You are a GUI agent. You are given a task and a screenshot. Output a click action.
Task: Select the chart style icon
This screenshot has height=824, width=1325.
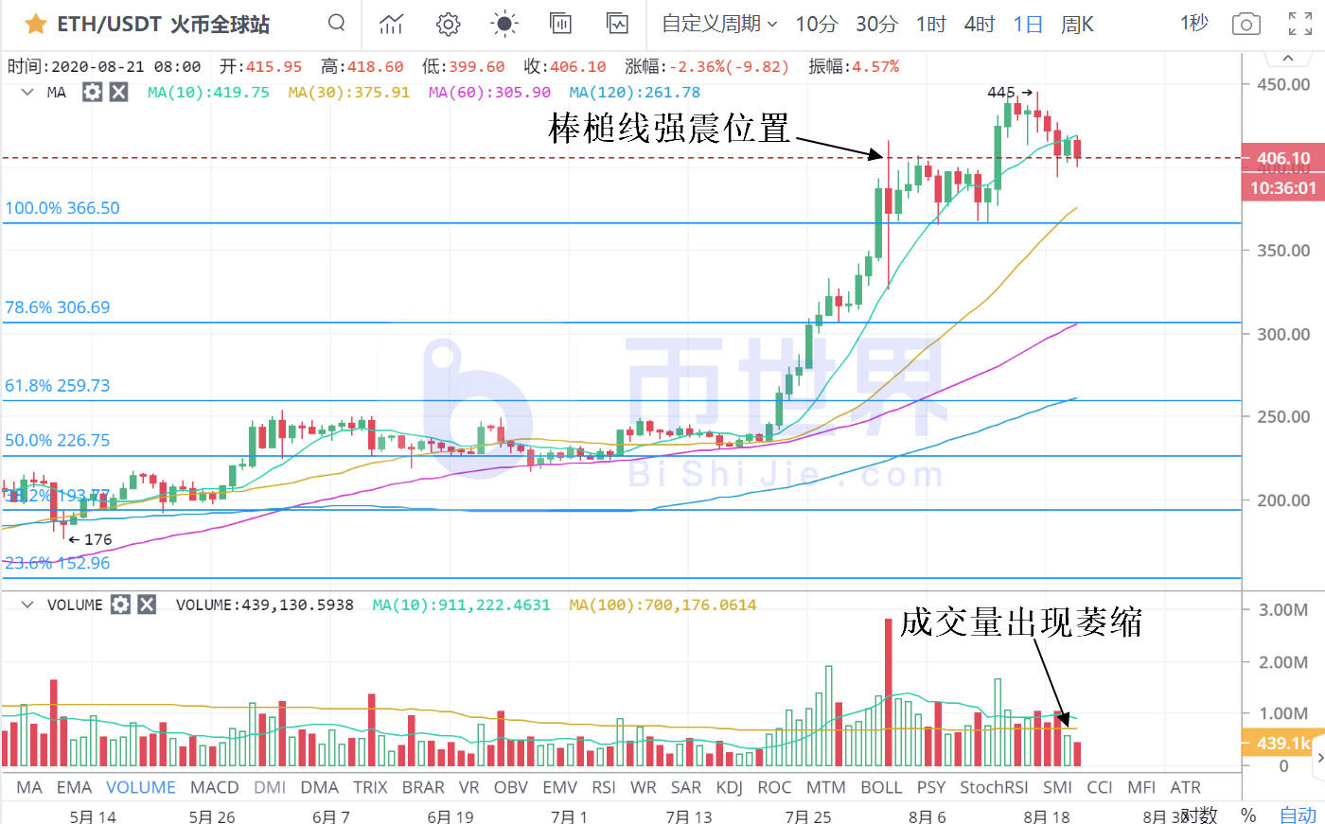tap(391, 24)
